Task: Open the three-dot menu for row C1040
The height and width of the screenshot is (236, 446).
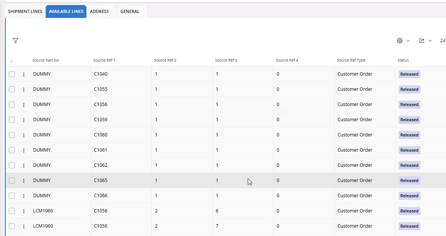Action: tap(24, 74)
